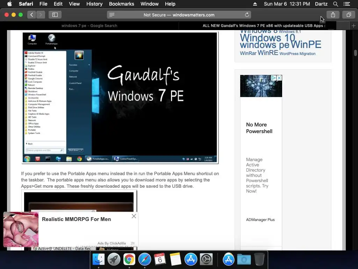Viewport: 358px width, 269px height.
Task: Open the Apple menu
Action: click(9, 4)
